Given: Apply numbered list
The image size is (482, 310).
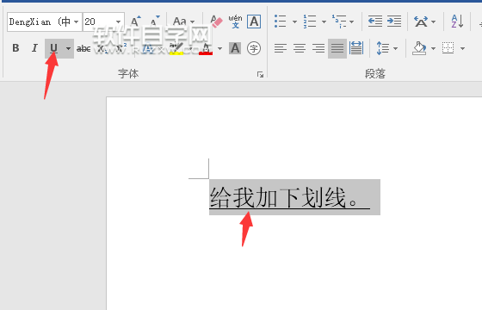Looking at the screenshot, I should tap(310, 22).
